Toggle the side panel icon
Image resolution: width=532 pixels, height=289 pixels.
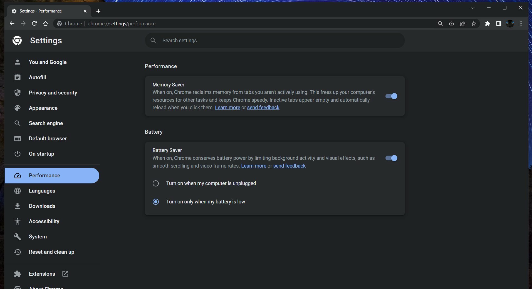tap(499, 24)
